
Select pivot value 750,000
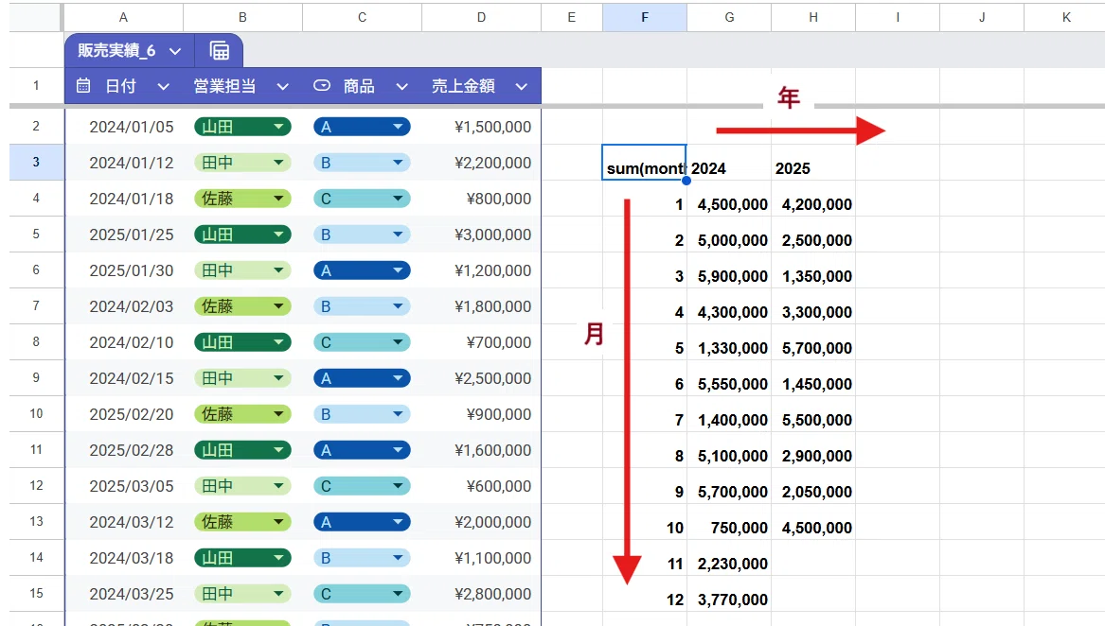coord(729,528)
